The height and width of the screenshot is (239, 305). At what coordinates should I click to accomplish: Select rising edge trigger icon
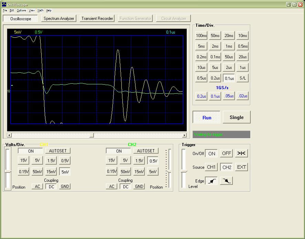point(211,181)
